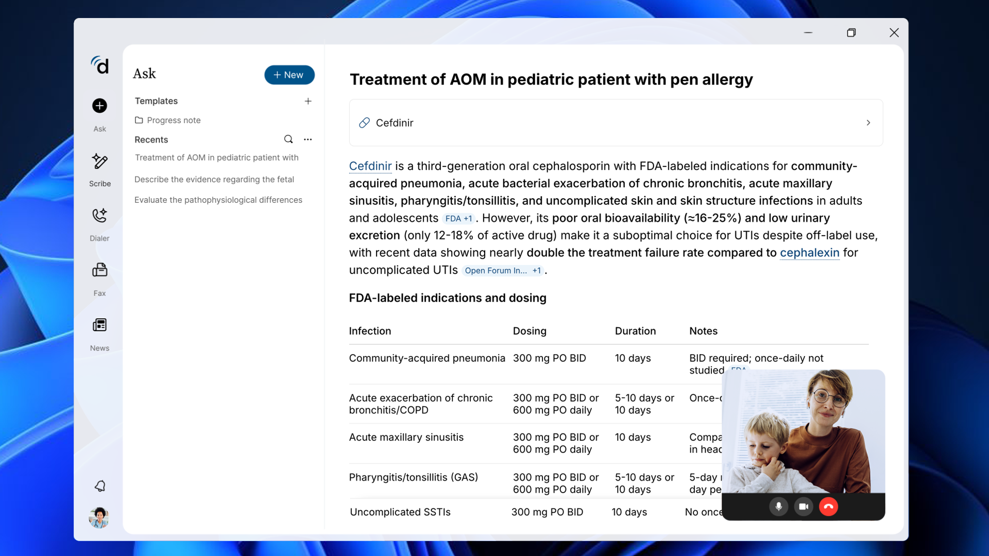
Task: Open notifications bell icon
Action: click(100, 486)
